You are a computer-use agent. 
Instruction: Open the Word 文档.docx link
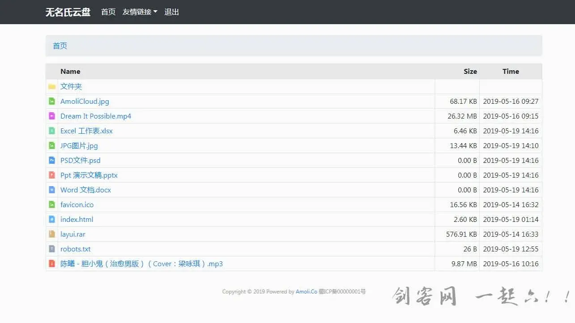(x=85, y=190)
